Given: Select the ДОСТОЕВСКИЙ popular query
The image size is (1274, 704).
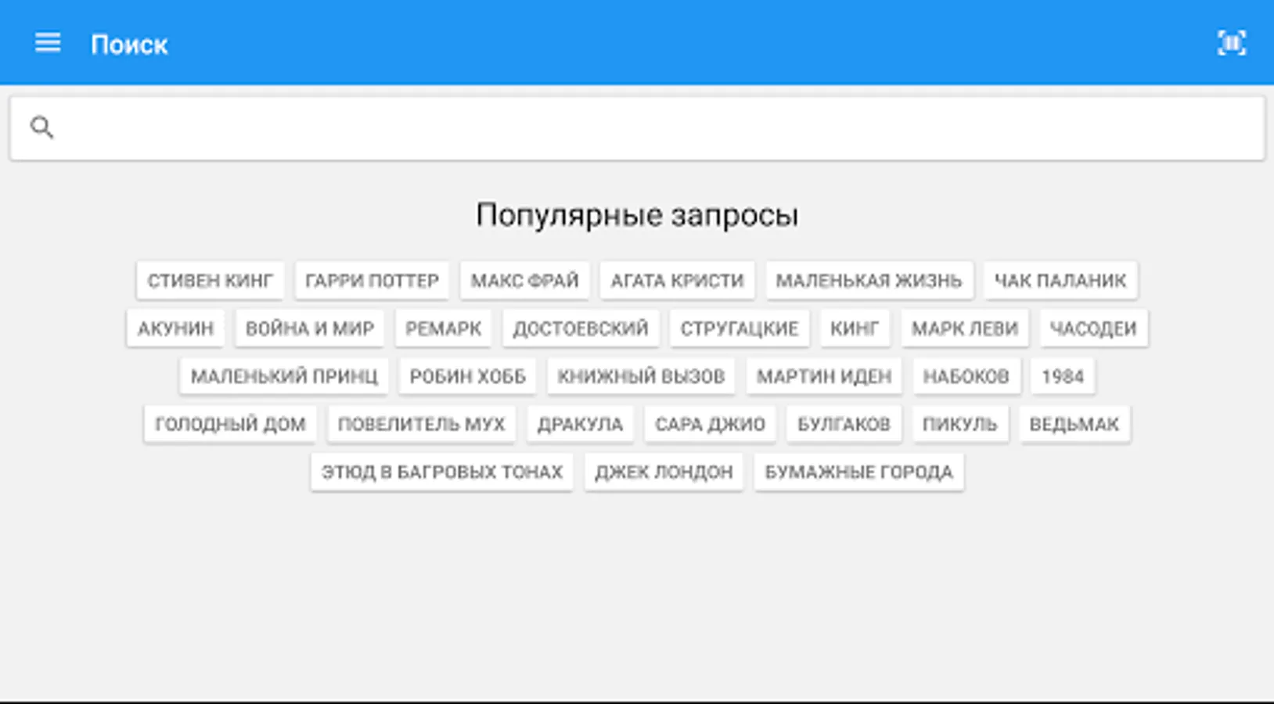Looking at the screenshot, I should [x=581, y=329].
